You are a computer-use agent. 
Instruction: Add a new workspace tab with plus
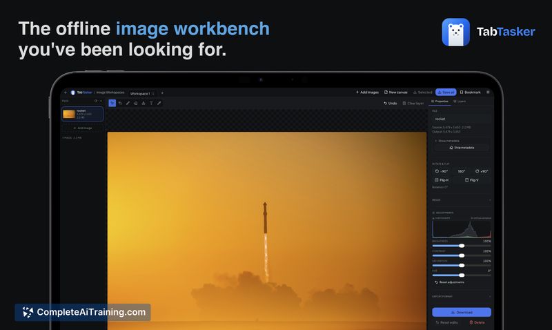[x=162, y=93]
